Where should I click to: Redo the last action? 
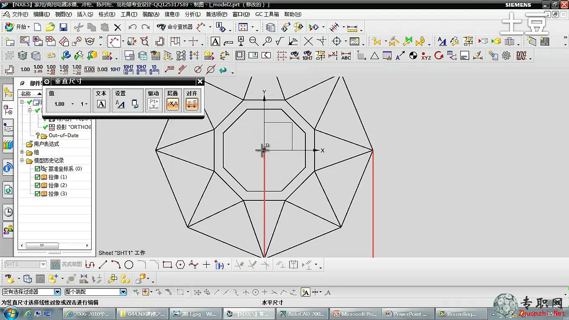pos(146,27)
